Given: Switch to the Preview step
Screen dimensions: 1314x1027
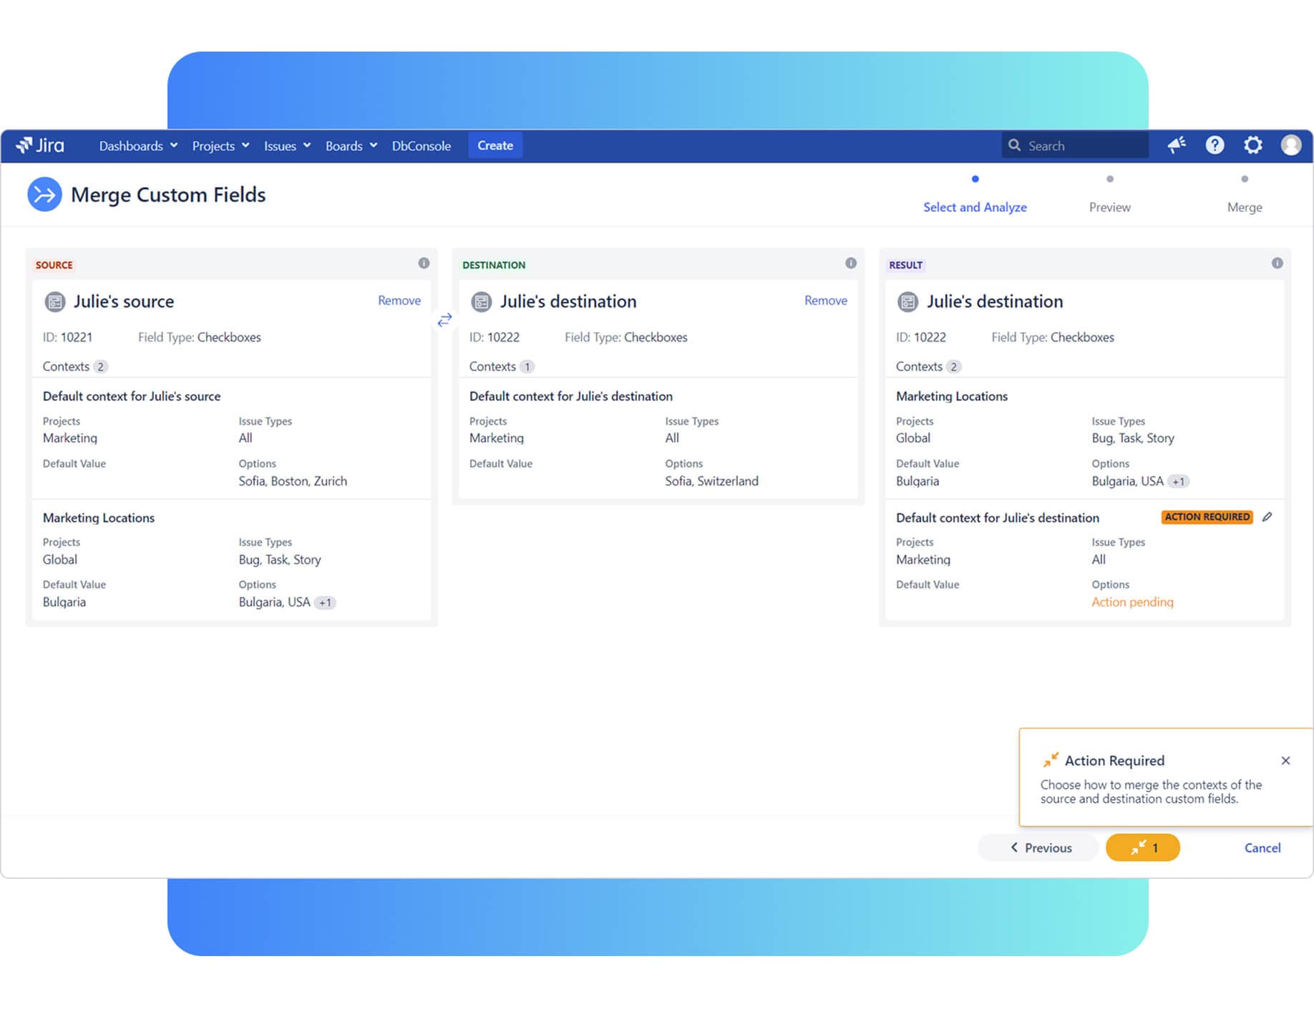Looking at the screenshot, I should pyautogui.click(x=1109, y=207).
